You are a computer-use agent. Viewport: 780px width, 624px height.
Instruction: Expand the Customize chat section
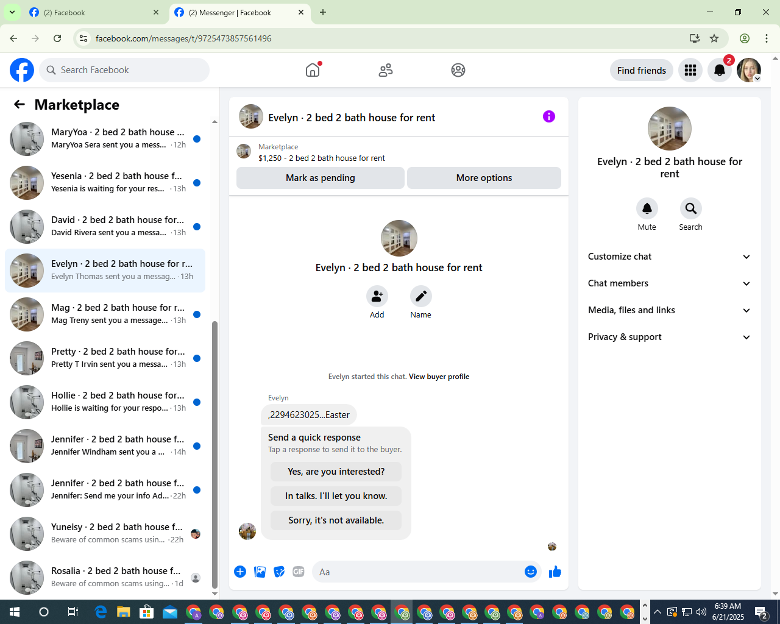[x=669, y=257]
